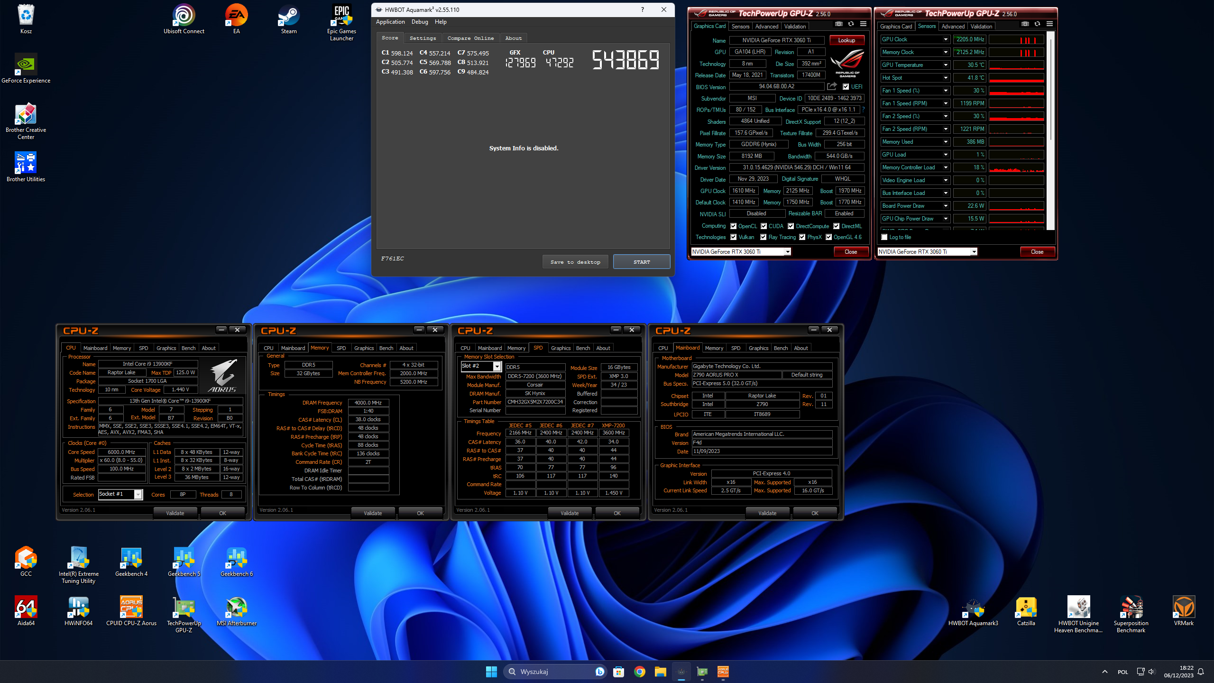
Task: Toggle the DirectML checkbox
Action: 836,226
